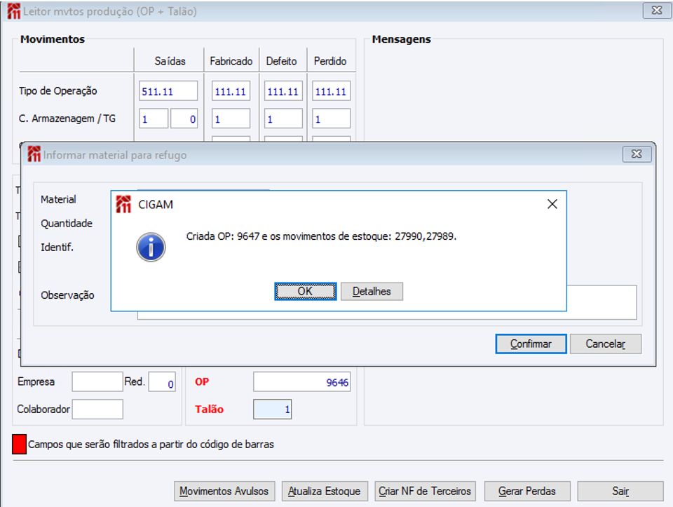Click the Saídas TG field showing 0
This screenshot has height=507, width=673.
[x=184, y=119]
